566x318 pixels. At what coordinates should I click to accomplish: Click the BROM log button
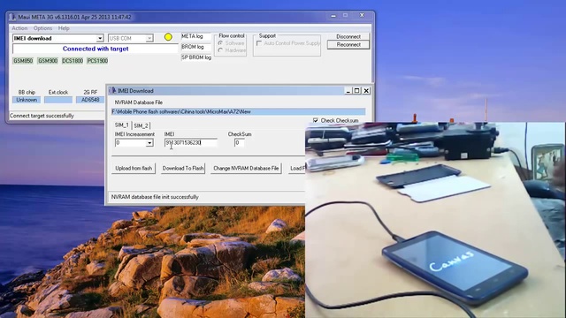(x=196, y=47)
